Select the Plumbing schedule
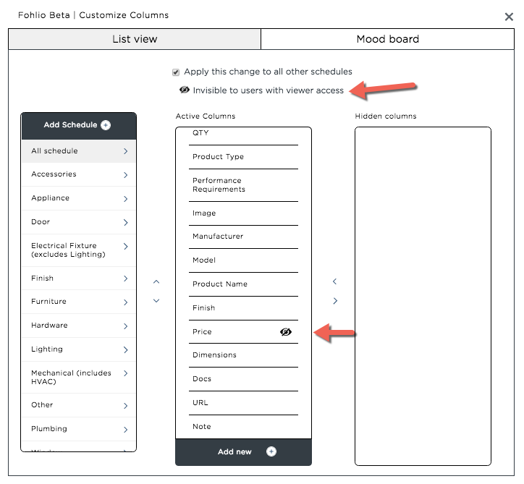 (x=79, y=429)
